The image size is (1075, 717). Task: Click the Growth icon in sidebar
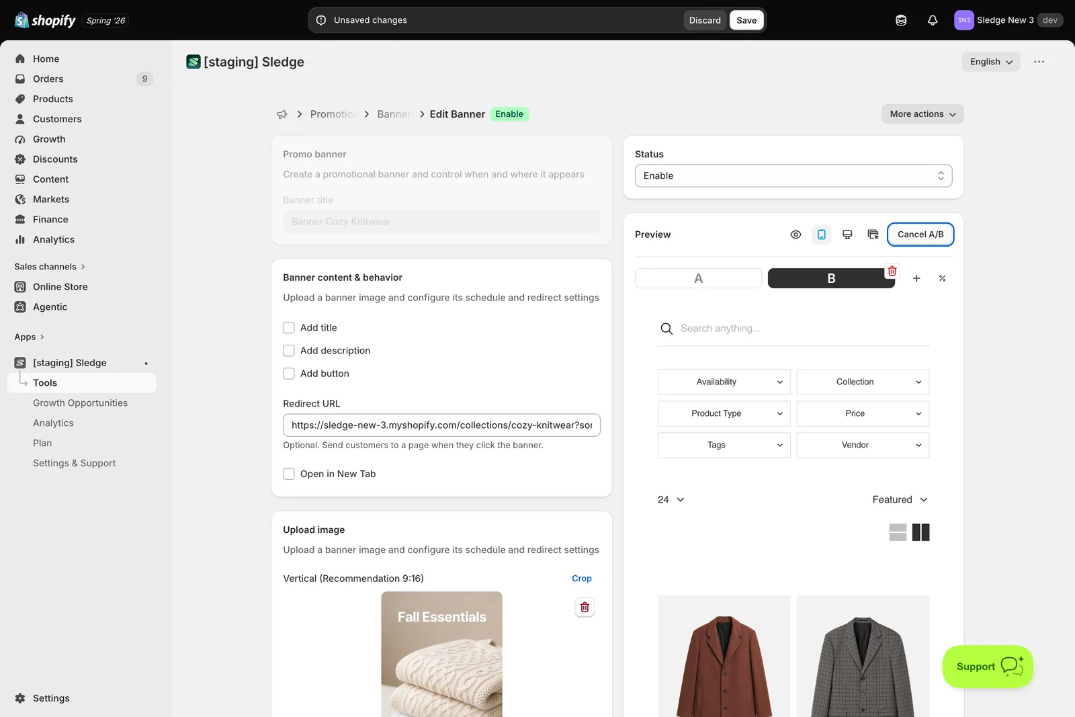click(x=20, y=140)
